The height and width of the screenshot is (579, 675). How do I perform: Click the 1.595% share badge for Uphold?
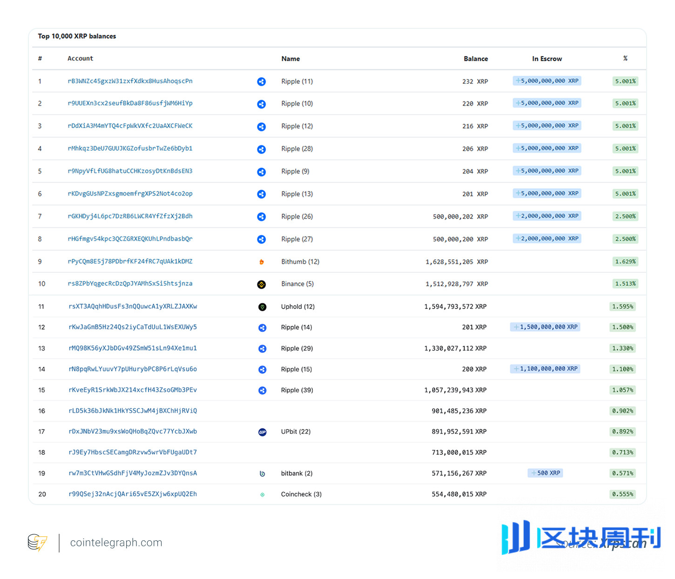point(622,307)
